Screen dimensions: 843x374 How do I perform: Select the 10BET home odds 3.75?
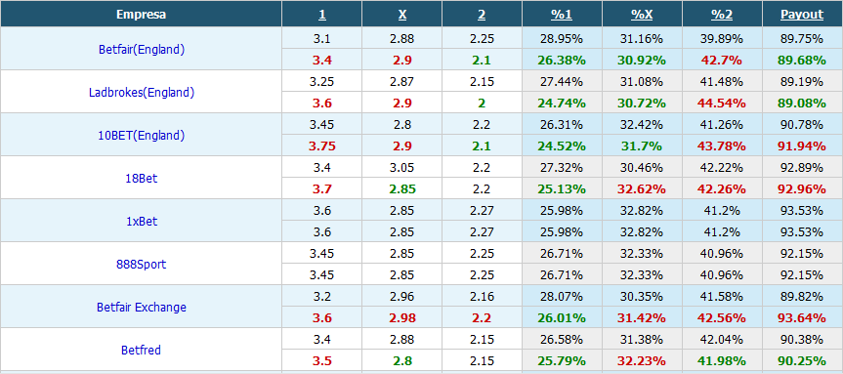[321, 146]
